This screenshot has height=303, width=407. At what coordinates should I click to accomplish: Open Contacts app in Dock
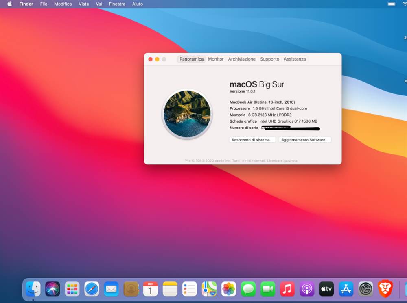(131, 289)
